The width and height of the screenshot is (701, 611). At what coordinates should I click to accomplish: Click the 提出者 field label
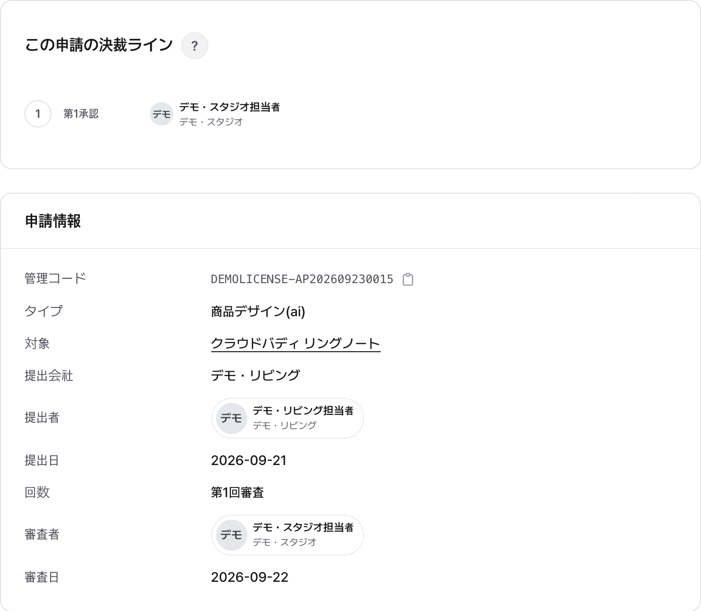click(x=42, y=418)
